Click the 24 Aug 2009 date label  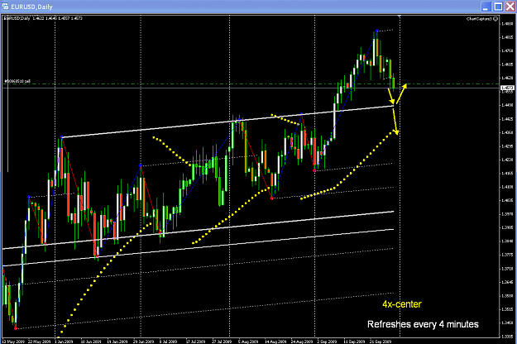point(302,342)
